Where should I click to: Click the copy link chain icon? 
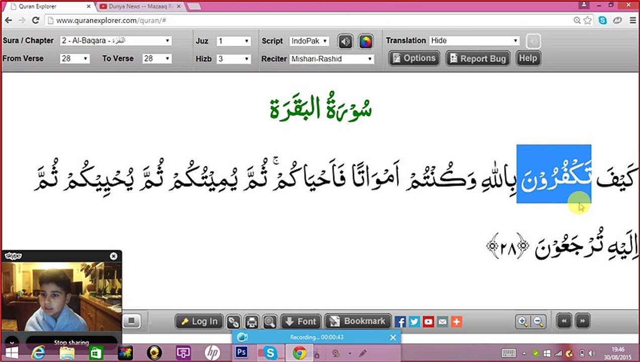point(233,322)
